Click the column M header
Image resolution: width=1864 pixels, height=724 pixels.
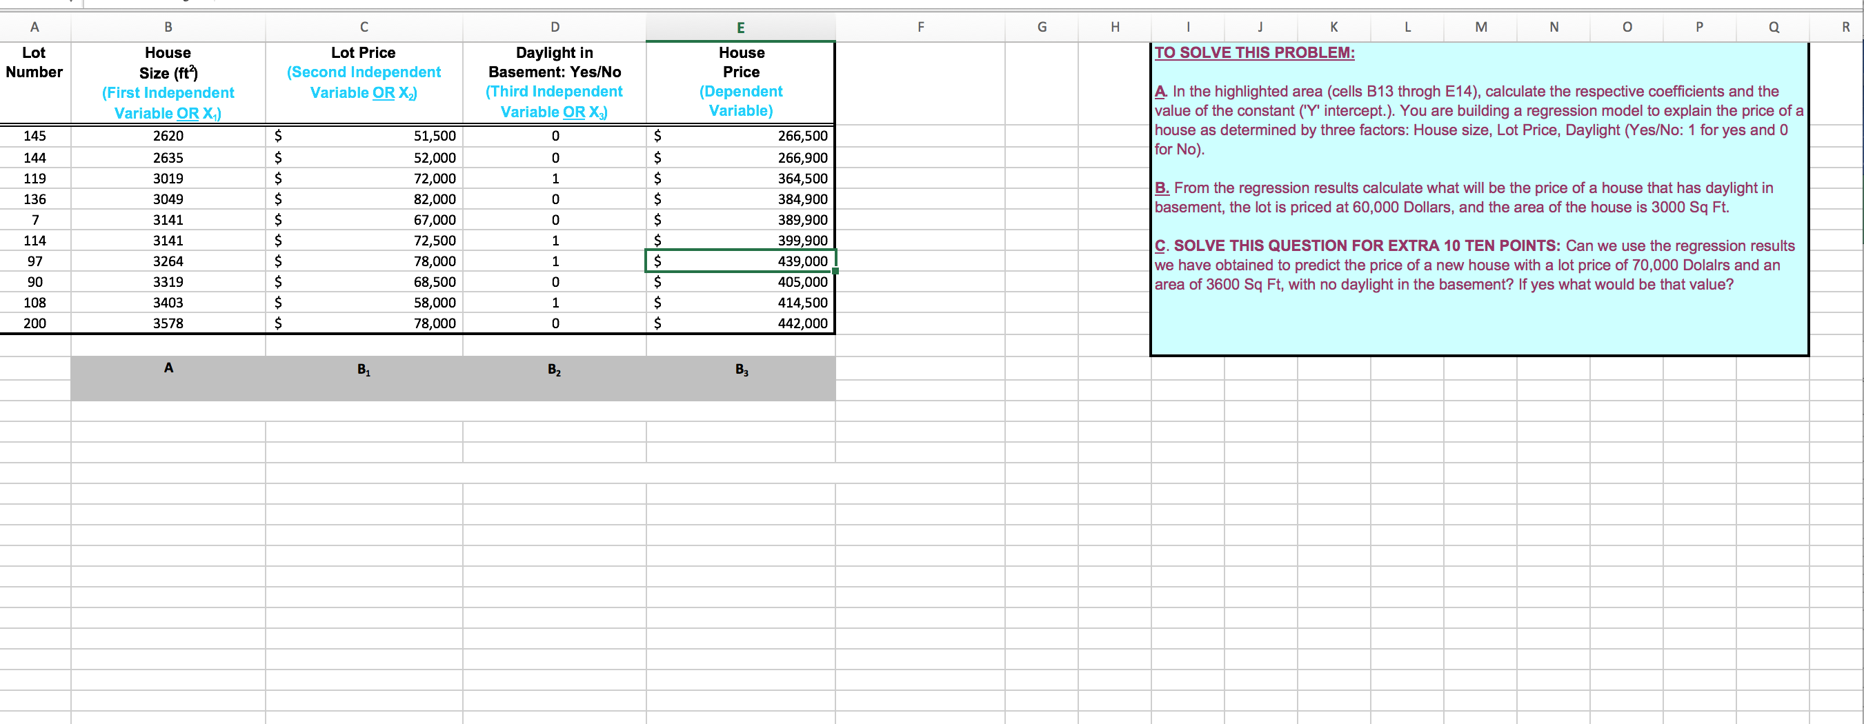tap(1480, 28)
